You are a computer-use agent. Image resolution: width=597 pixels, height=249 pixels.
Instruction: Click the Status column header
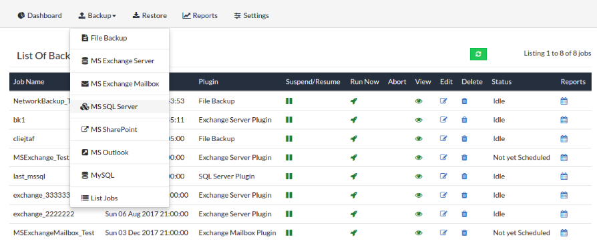click(x=502, y=82)
